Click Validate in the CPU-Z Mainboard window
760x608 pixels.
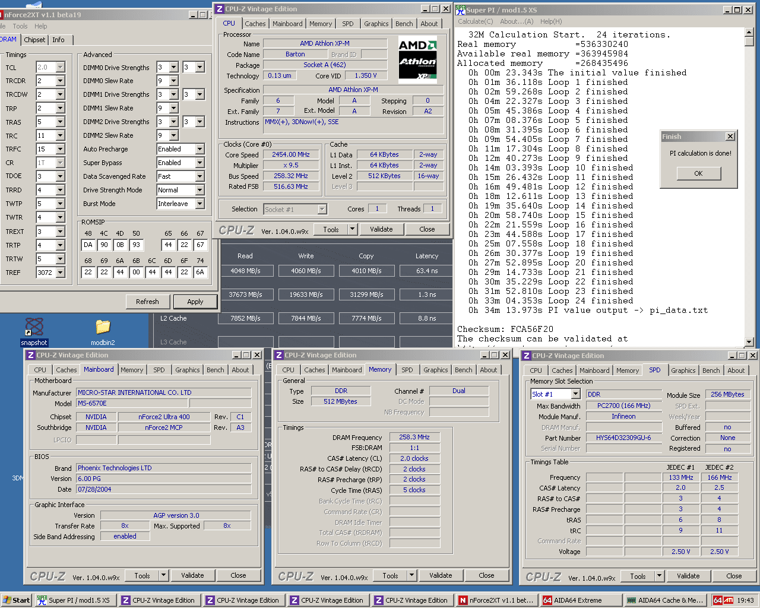(x=192, y=575)
